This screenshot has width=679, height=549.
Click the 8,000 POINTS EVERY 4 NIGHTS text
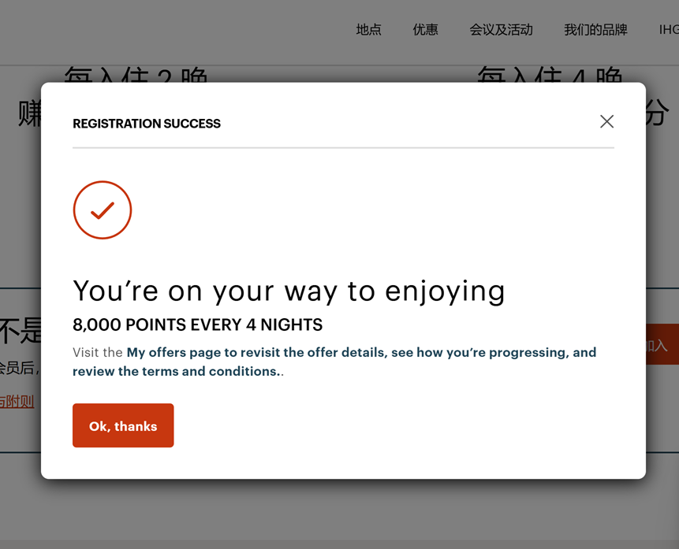point(197,325)
